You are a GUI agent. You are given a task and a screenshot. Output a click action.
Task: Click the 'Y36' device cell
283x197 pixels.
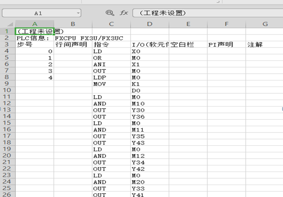[x=150, y=117]
